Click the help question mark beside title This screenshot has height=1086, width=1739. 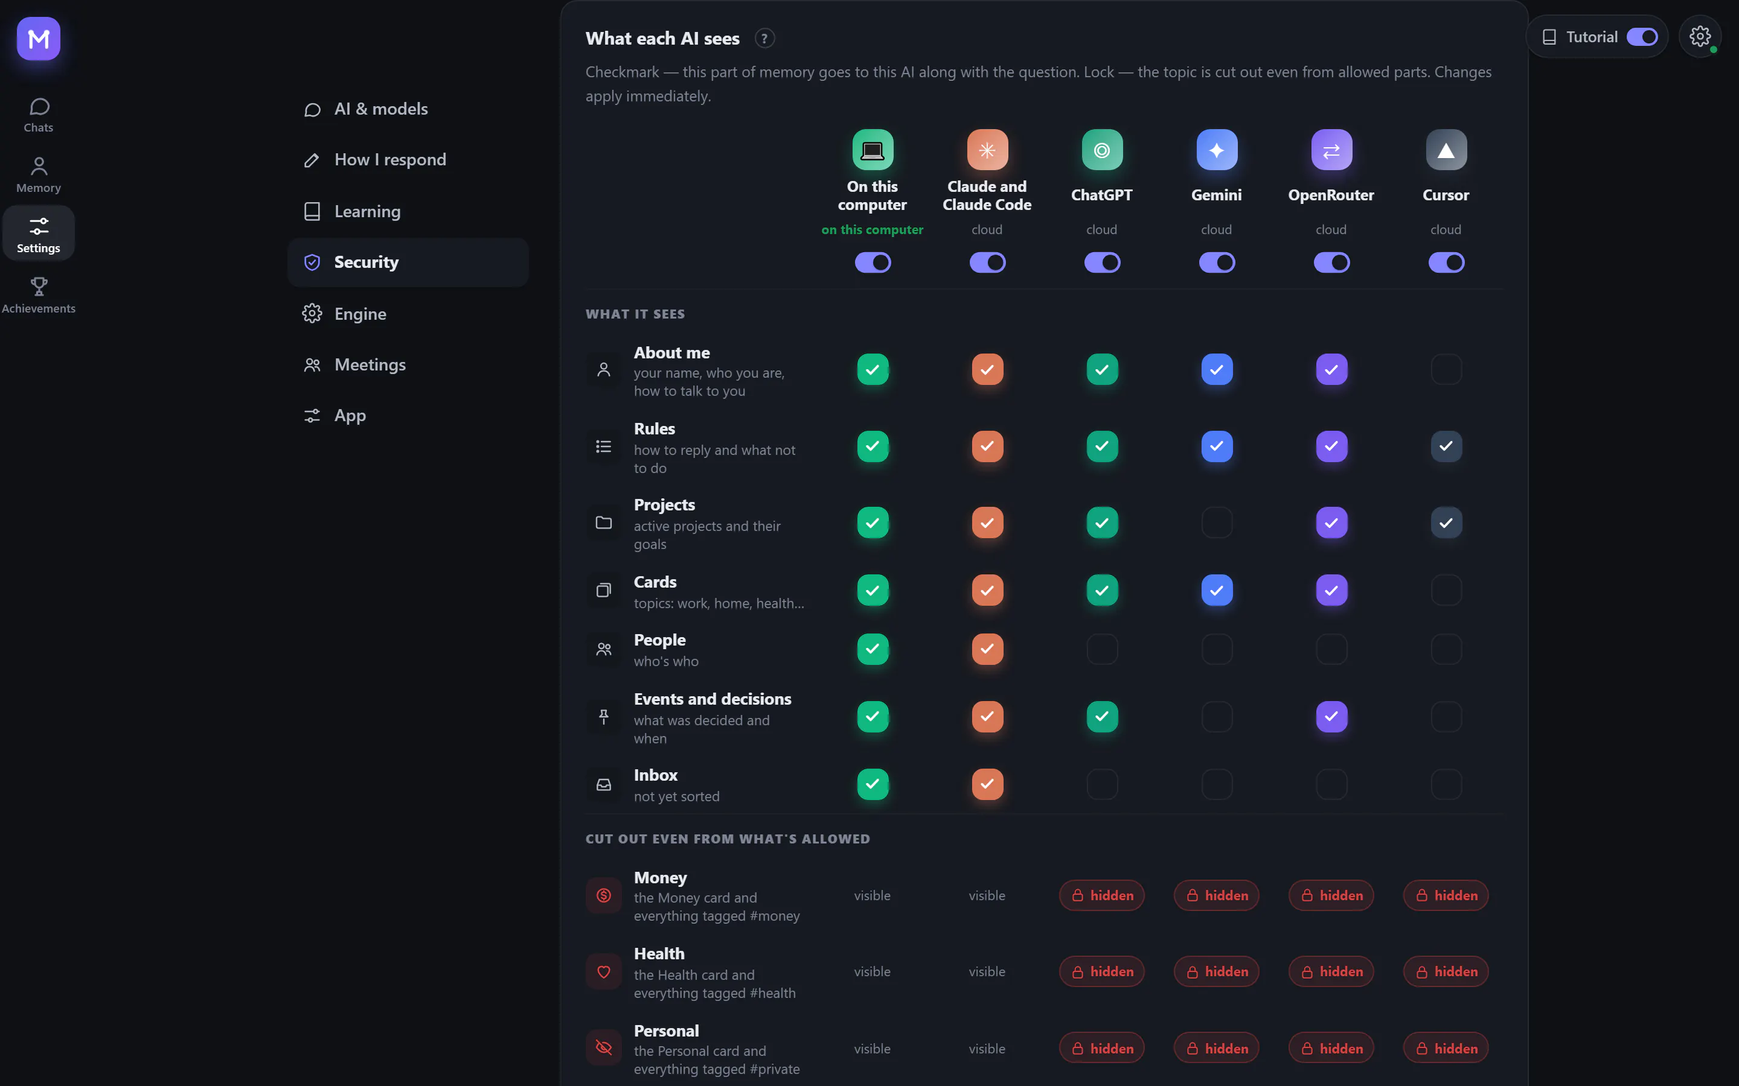click(x=764, y=39)
